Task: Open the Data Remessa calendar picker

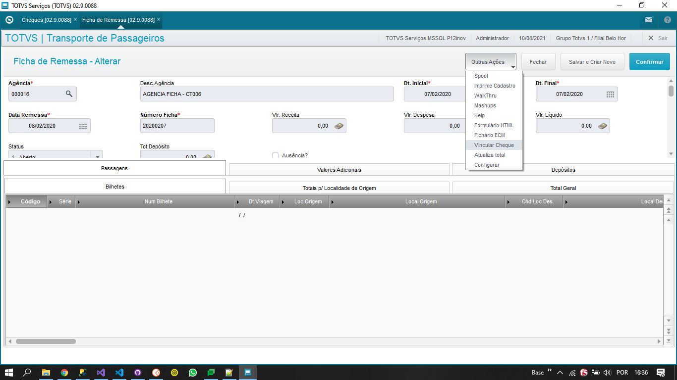Action: point(83,126)
